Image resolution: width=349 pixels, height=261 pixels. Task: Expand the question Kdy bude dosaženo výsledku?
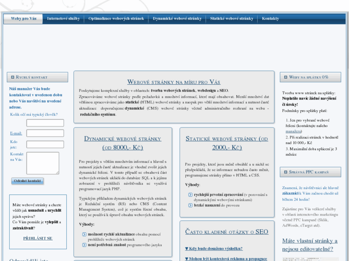[214, 249]
